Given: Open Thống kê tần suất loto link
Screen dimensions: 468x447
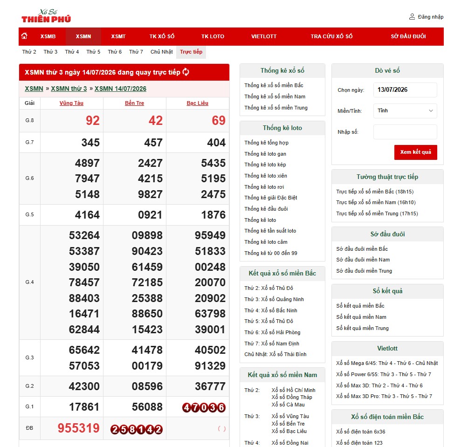Looking at the screenshot, I should click(x=270, y=231).
